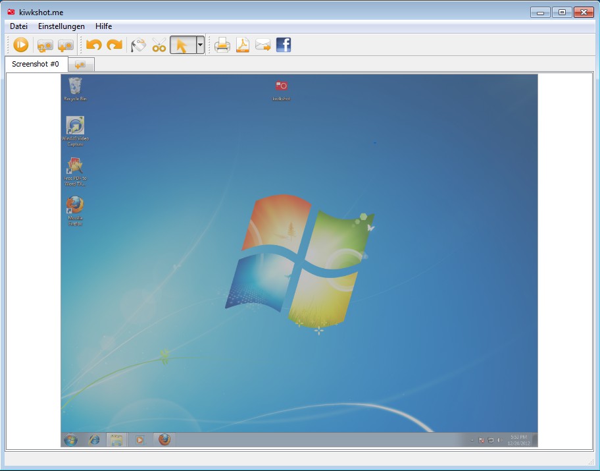Export screenshot as PDF
The image size is (600, 471).
[x=243, y=45]
